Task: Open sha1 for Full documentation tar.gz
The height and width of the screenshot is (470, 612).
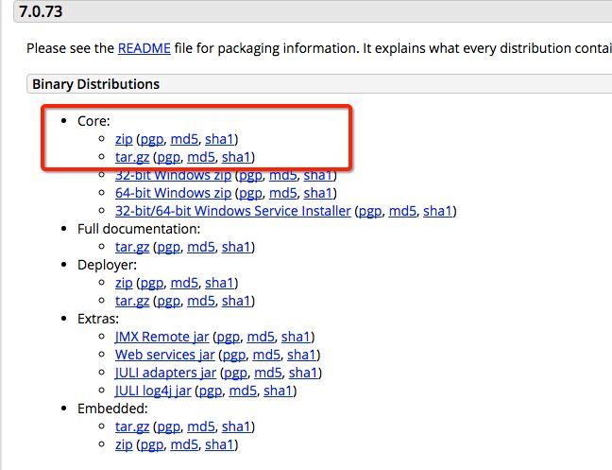Action: click(x=236, y=247)
